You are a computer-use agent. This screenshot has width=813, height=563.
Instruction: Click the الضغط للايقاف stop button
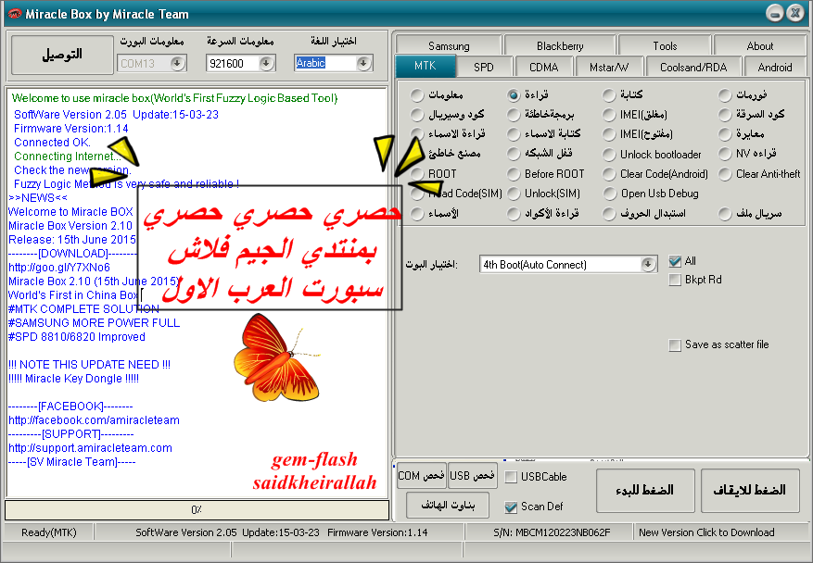[x=750, y=491]
